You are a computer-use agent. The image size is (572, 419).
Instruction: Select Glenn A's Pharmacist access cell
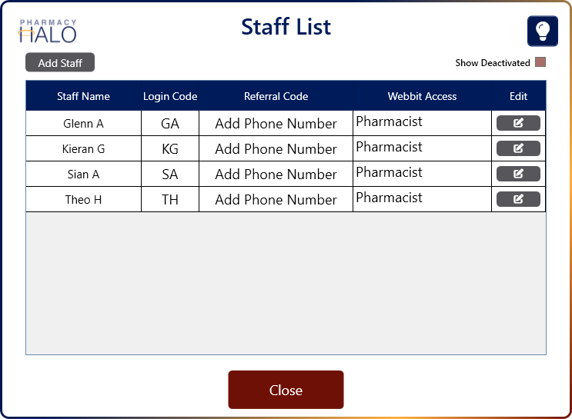tap(422, 124)
